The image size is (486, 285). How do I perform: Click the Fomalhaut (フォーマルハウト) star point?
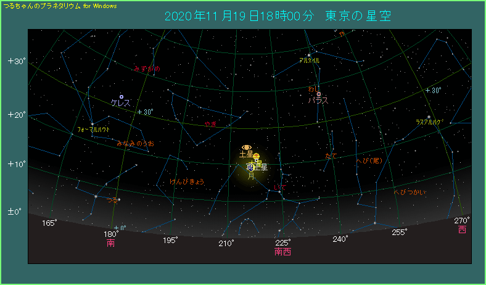93,123
